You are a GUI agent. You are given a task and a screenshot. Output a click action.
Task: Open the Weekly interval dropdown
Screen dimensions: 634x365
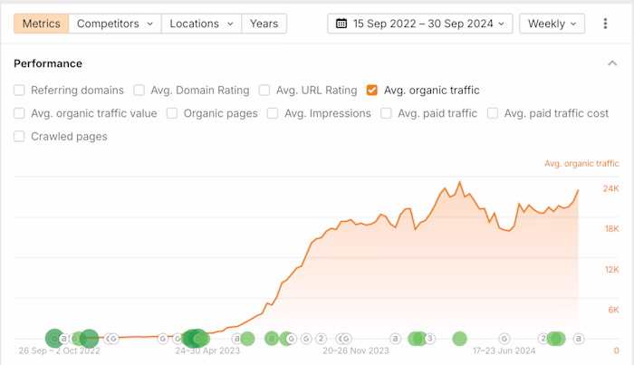pyautogui.click(x=552, y=24)
